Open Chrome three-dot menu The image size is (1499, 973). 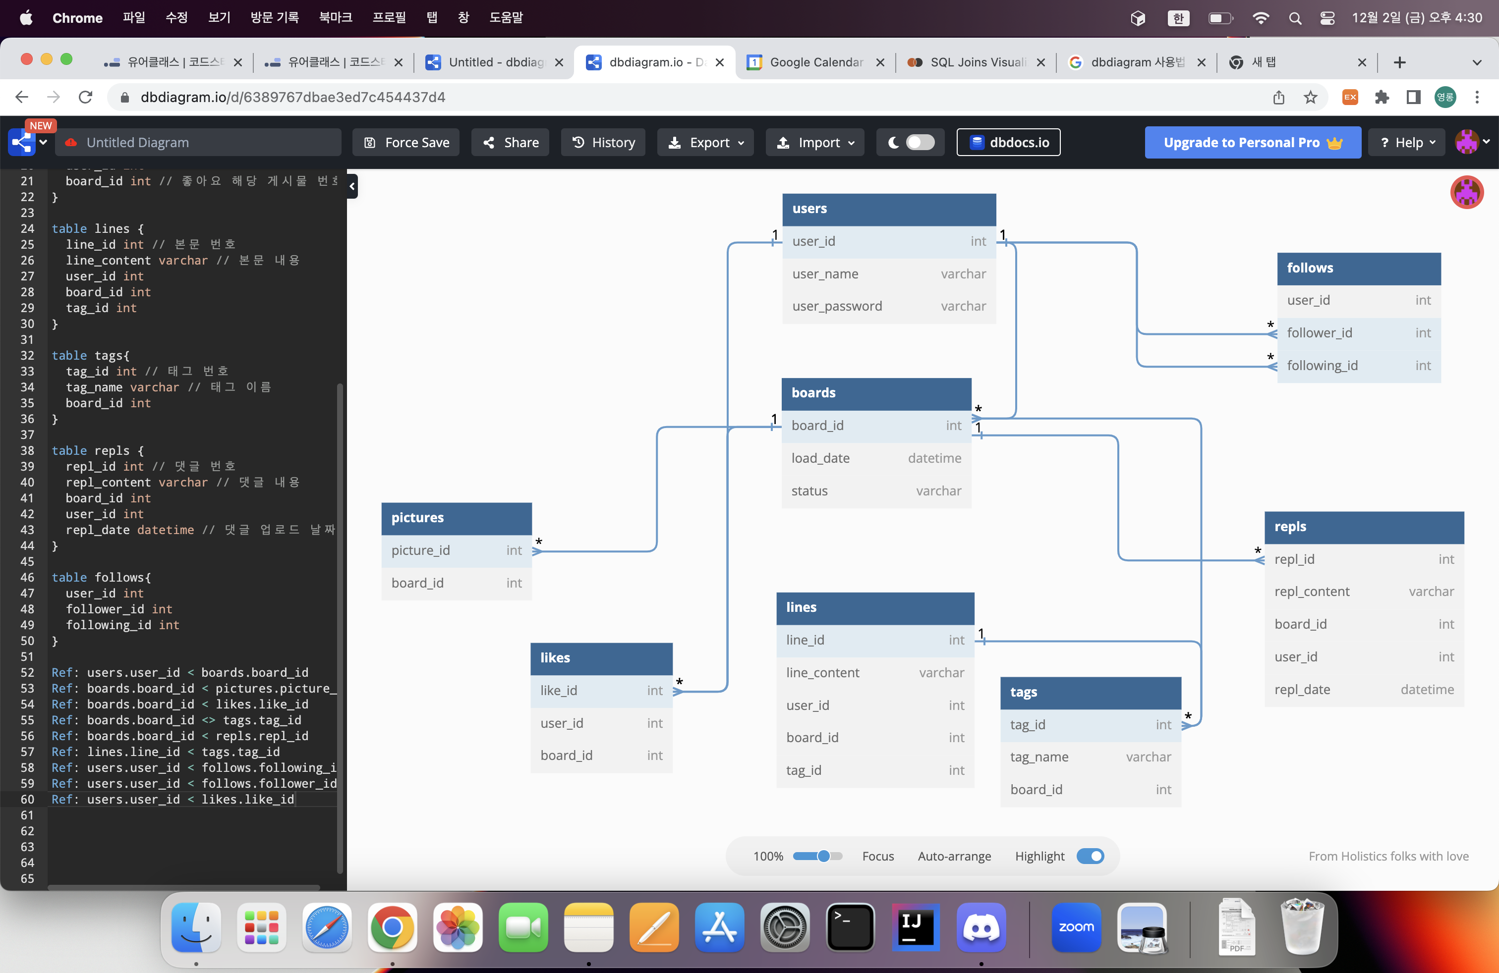coord(1477,97)
